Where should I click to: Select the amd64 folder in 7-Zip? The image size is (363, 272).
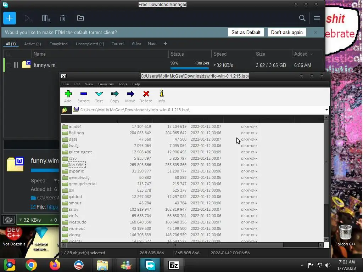point(75,126)
